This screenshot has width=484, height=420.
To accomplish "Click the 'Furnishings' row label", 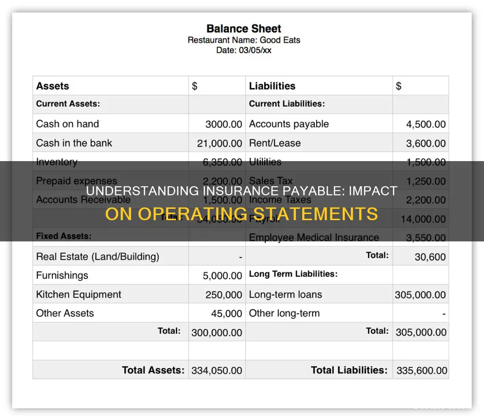I will pos(62,275).
